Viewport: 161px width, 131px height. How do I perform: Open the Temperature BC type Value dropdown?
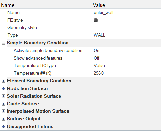[x=127, y=66]
